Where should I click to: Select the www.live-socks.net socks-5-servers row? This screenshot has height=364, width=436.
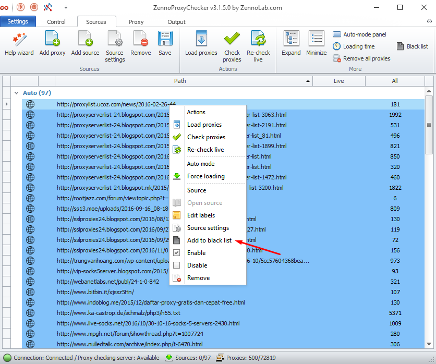pyautogui.click(x=223, y=323)
